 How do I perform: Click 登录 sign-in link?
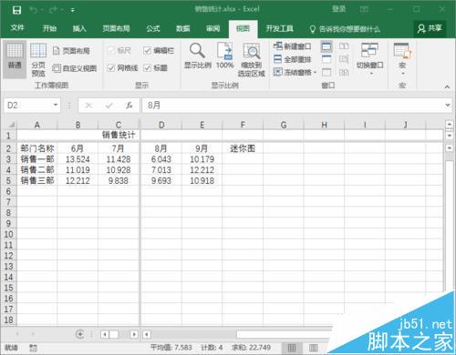coord(338,9)
